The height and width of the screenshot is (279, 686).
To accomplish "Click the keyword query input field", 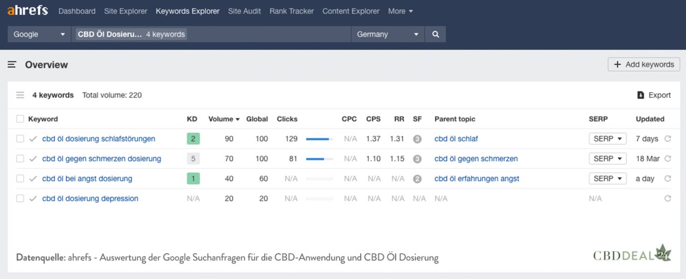I will (260, 34).
